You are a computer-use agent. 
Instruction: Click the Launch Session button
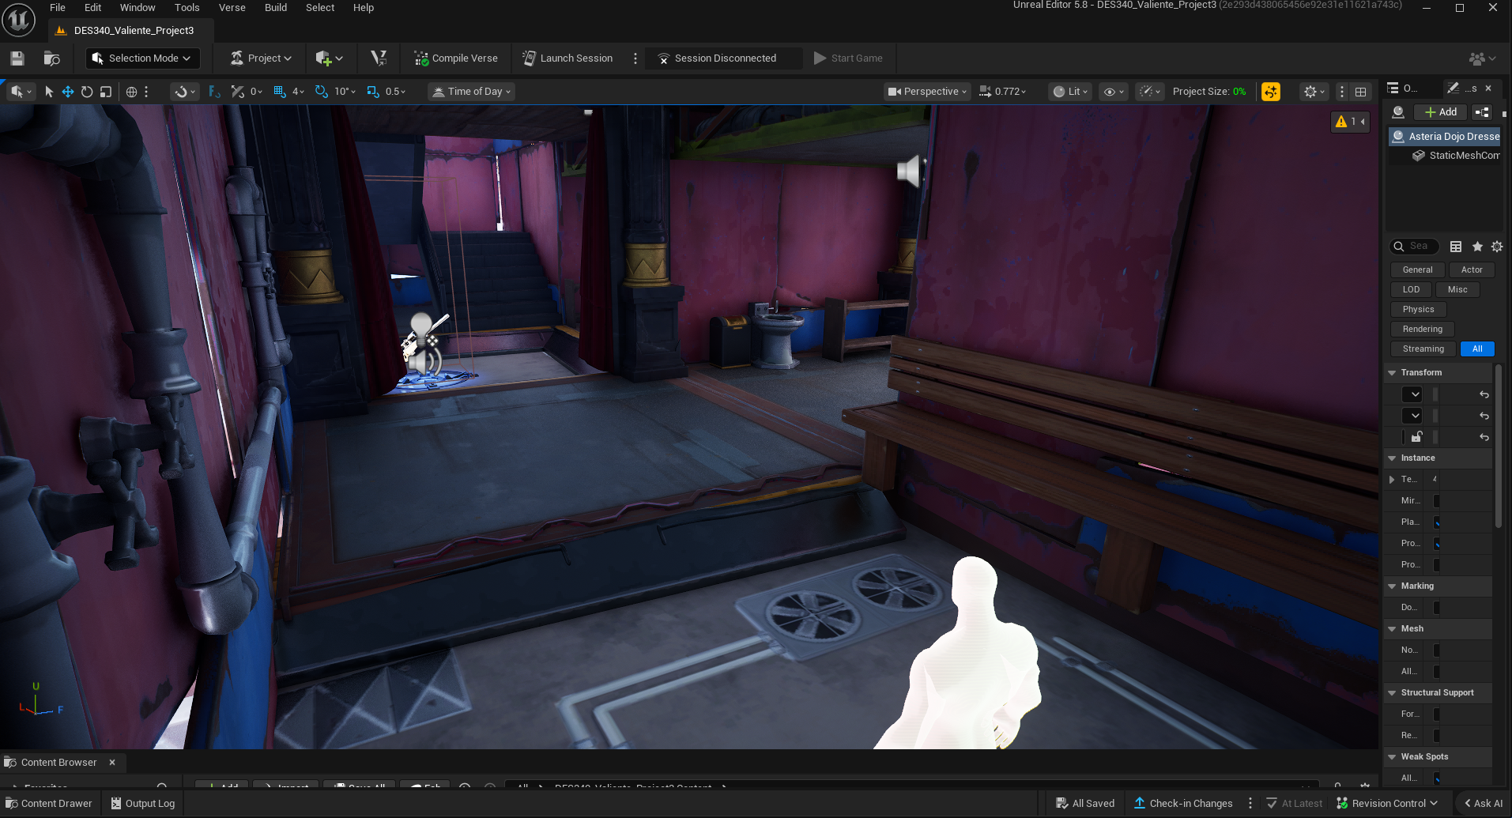[x=567, y=58]
